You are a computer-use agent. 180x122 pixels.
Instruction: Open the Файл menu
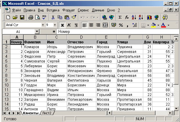point(16,10)
